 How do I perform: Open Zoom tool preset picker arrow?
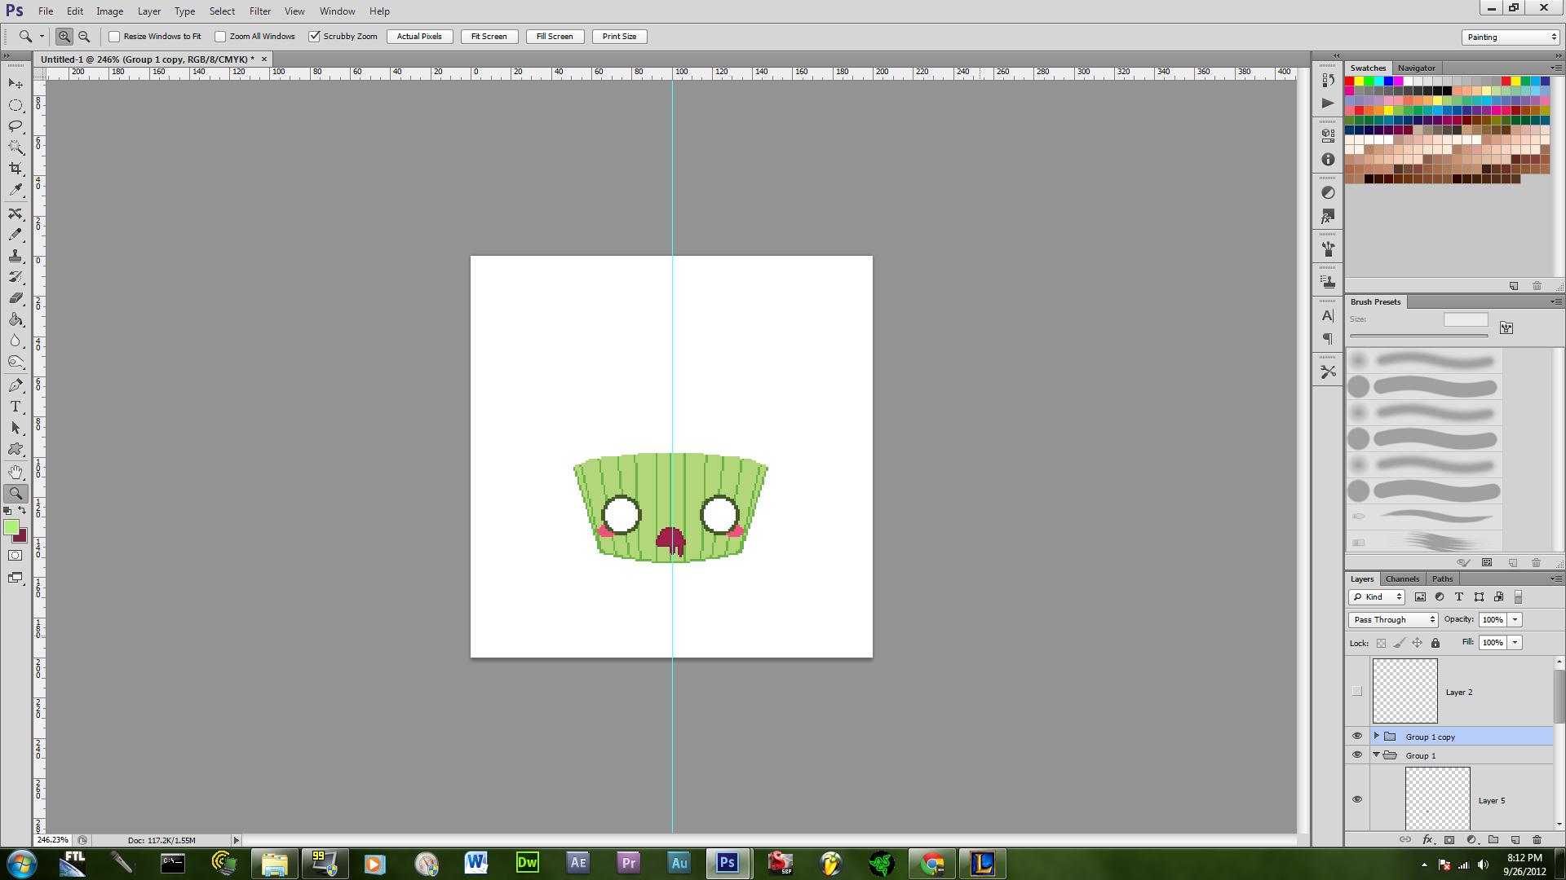42,37
